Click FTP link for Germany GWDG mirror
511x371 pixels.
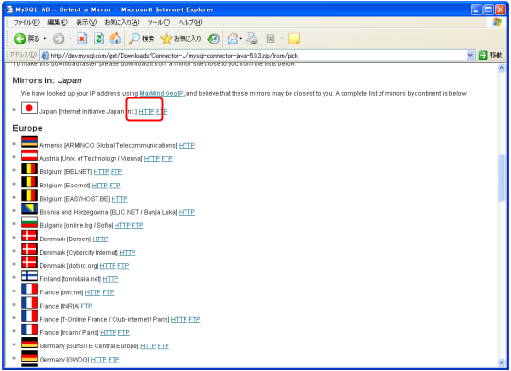114,360
